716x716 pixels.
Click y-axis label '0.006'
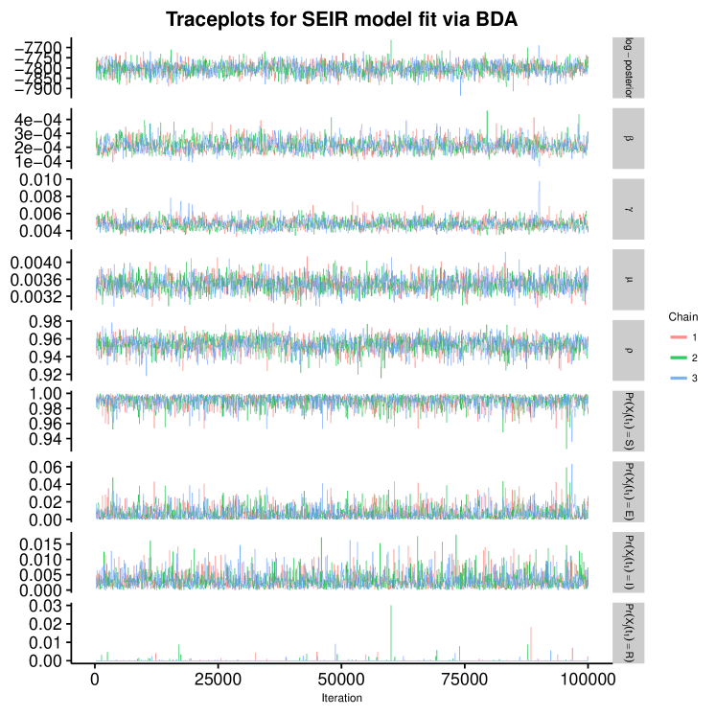coord(40,214)
